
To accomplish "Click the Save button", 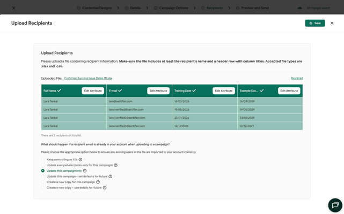I will [315, 23].
